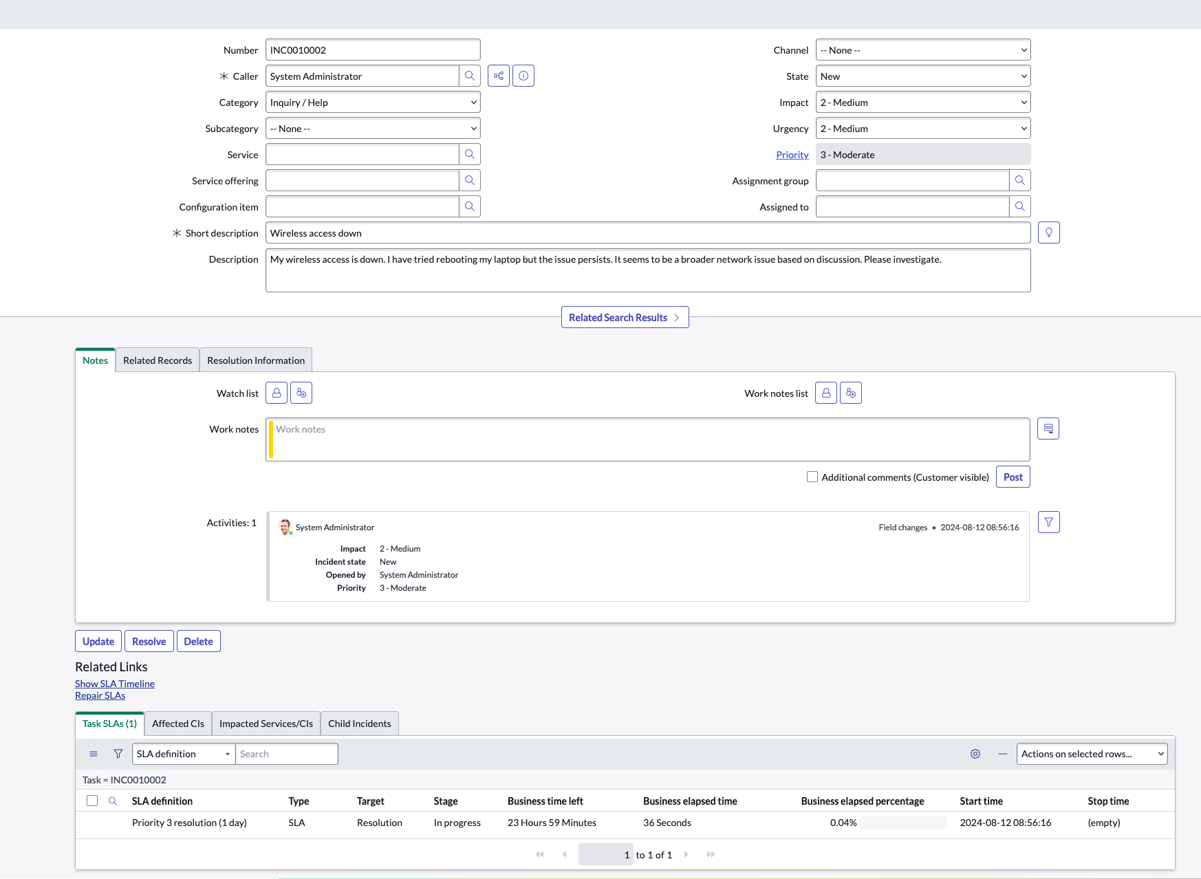Open the State dropdown
Image resolution: width=1201 pixels, height=879 pixels.
[x=922, y=76]
